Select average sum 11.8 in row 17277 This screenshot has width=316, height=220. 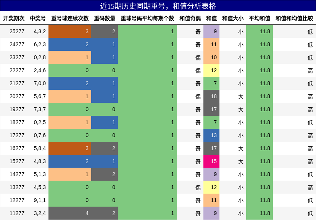click(260, 135)
